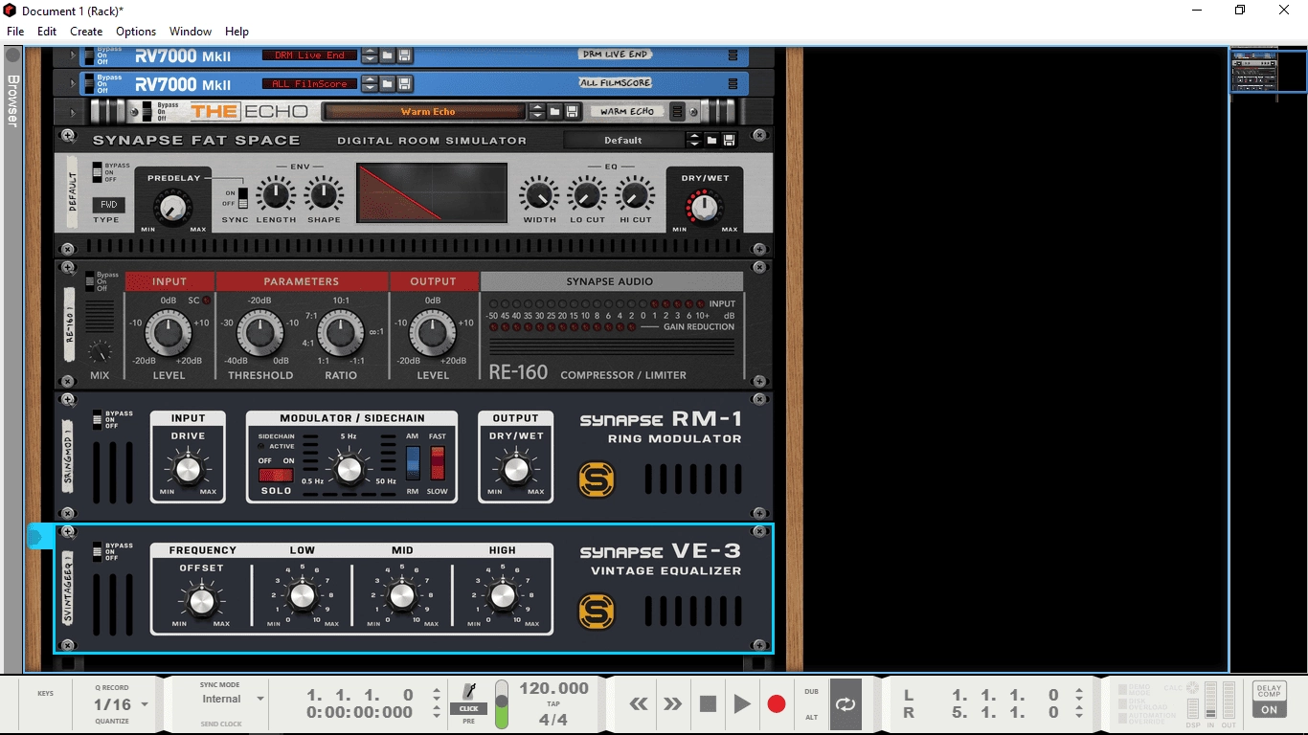Open the Window menu
Screen dimensions: 1308x735
[x=191, y=32]
